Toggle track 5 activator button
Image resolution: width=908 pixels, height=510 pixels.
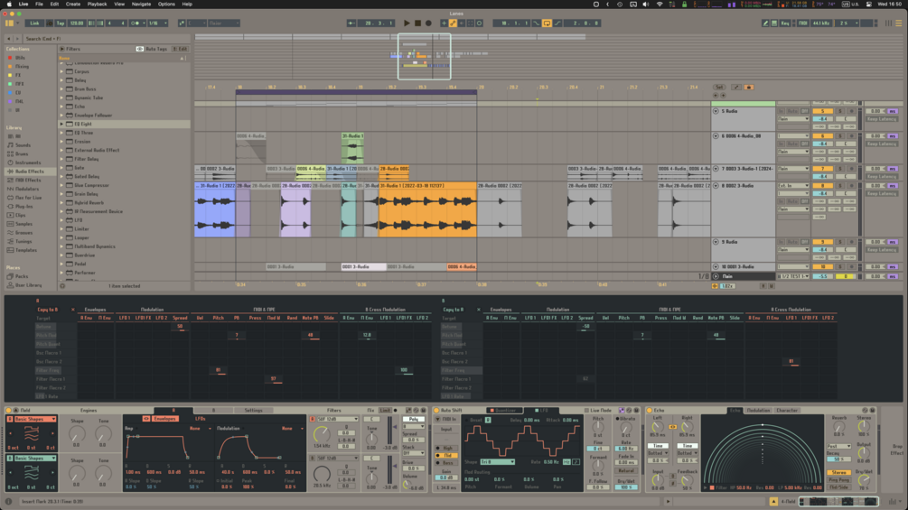pos(821,110)
